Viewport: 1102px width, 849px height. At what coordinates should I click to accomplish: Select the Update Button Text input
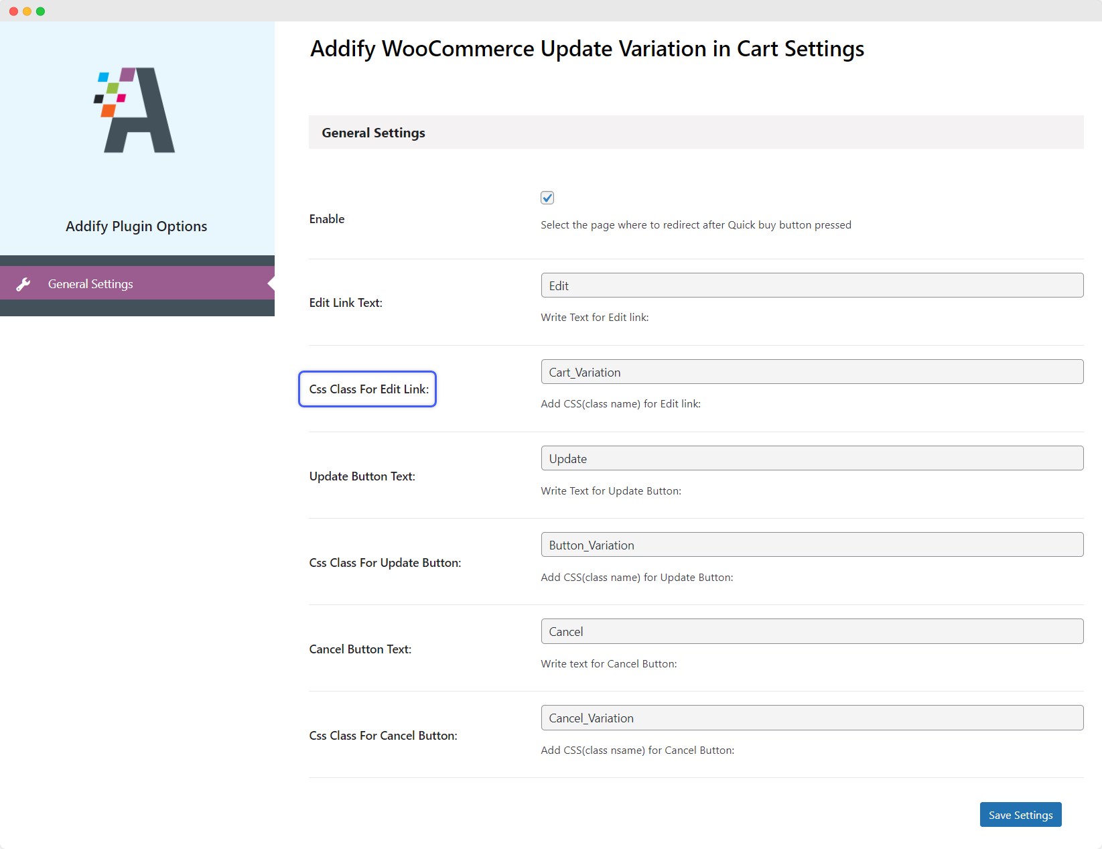[x=811, y=458]
